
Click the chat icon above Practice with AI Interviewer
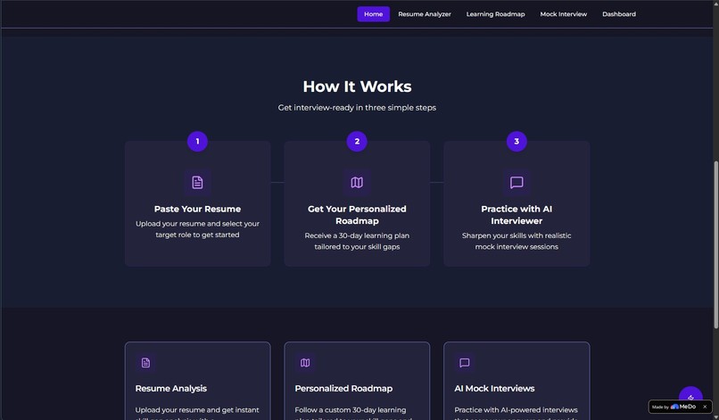click(x=517, y=183)
